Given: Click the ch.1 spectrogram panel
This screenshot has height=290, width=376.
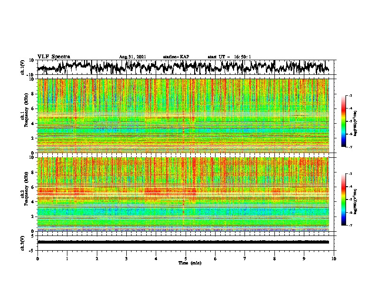Looking at the screenshot, I should click(x=183, y=116).
